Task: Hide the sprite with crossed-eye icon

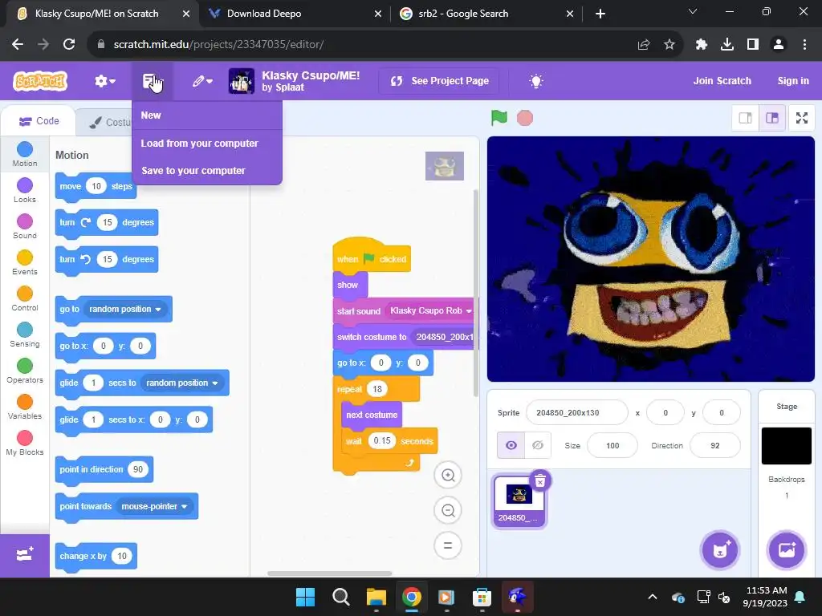Action: [537, 445]
